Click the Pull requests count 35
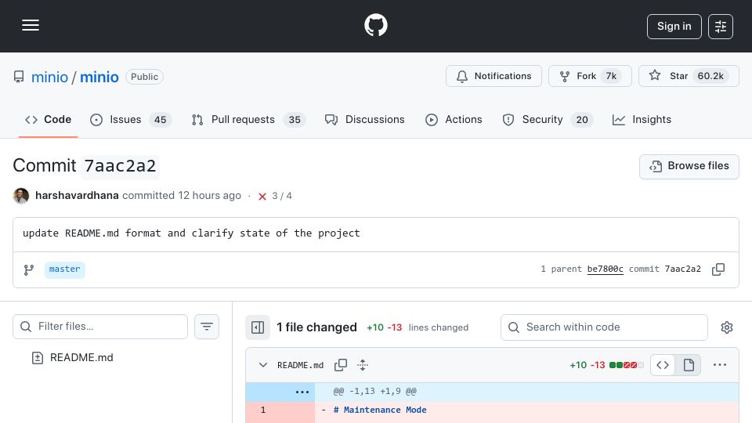This screenshot has width=752, height=423. (x=295, y=120)
